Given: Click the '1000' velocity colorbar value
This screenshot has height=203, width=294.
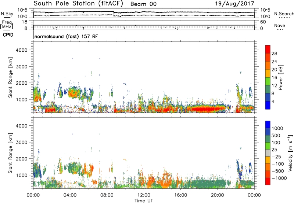Looking at the screenshot, I should [x=277, y=128].
